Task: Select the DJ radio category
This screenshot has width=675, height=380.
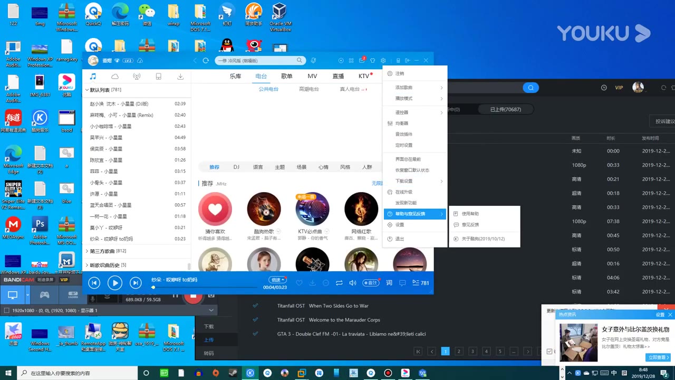Action: point(236,167)
